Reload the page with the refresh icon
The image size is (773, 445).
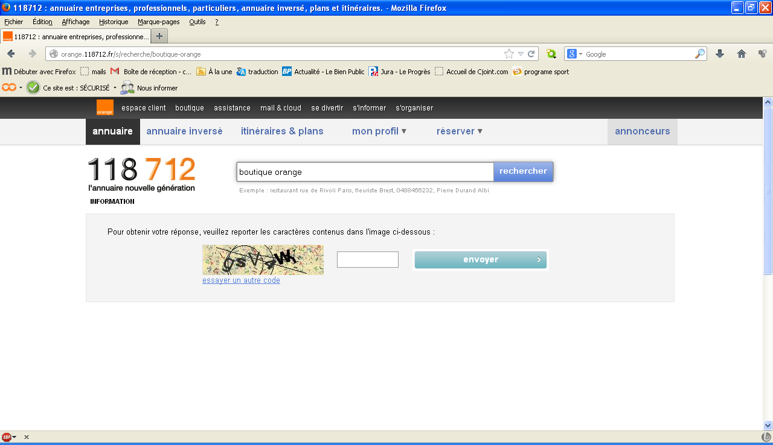[x=531, y=54]
